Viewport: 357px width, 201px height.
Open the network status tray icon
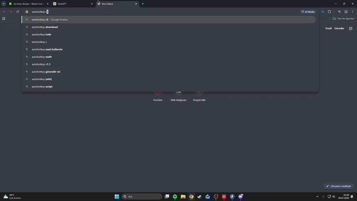tap(329, 197)
